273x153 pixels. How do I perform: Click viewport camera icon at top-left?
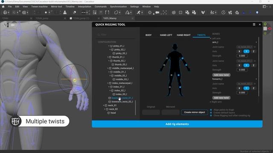[13, 25]
